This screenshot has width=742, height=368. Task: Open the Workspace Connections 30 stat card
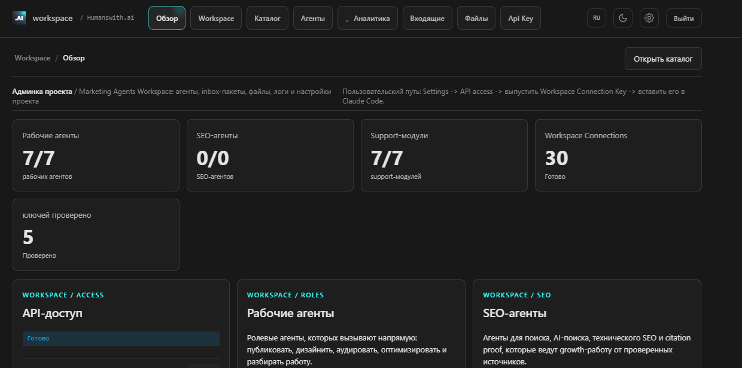point(618,156)
